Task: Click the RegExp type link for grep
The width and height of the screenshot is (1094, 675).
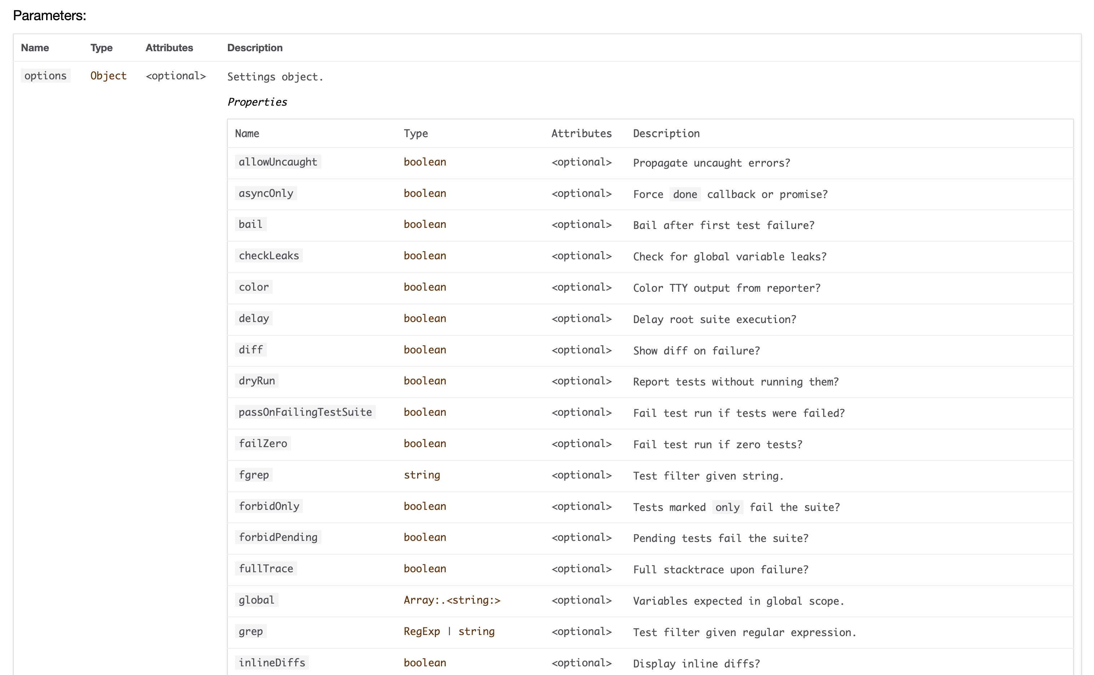Action: (422, 631)
